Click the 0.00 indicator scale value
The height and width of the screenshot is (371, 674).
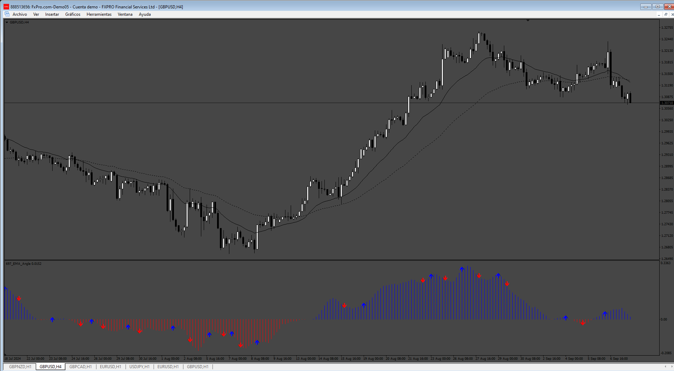click(664, 320)
